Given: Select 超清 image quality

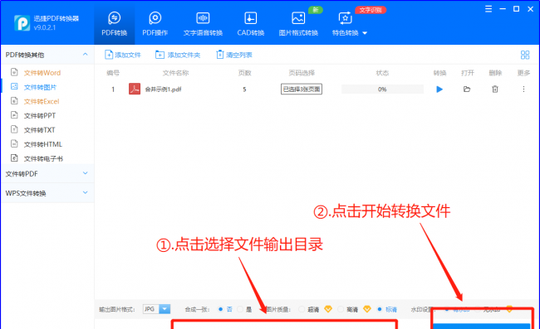Looking at the screenshot, I should [x=302, y=309].
